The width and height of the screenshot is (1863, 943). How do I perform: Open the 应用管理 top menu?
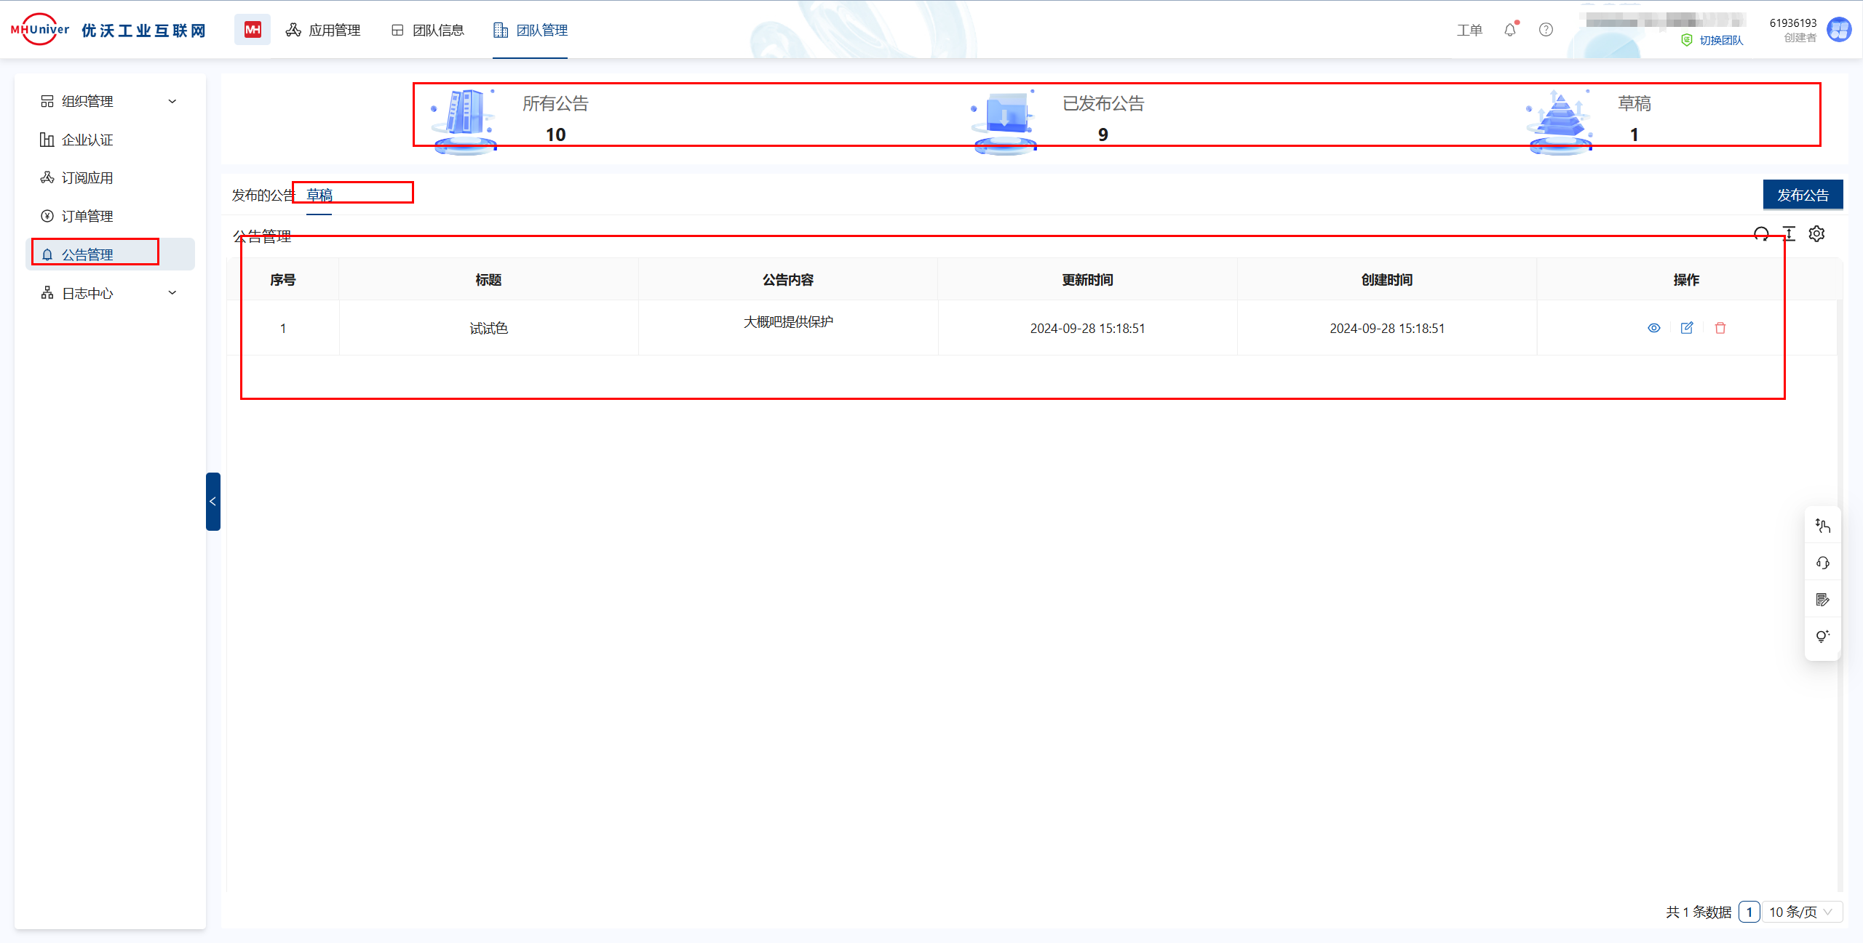click(323, 30)
